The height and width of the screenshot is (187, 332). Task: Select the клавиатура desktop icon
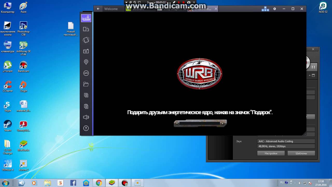[x=8, y=47]
